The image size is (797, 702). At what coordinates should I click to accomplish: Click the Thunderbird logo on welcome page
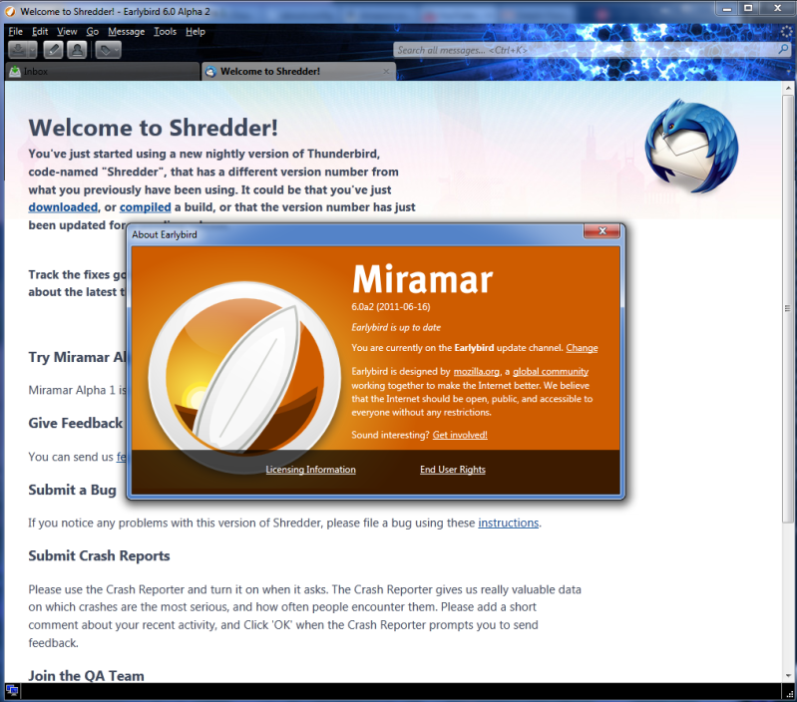coord(691,143)
